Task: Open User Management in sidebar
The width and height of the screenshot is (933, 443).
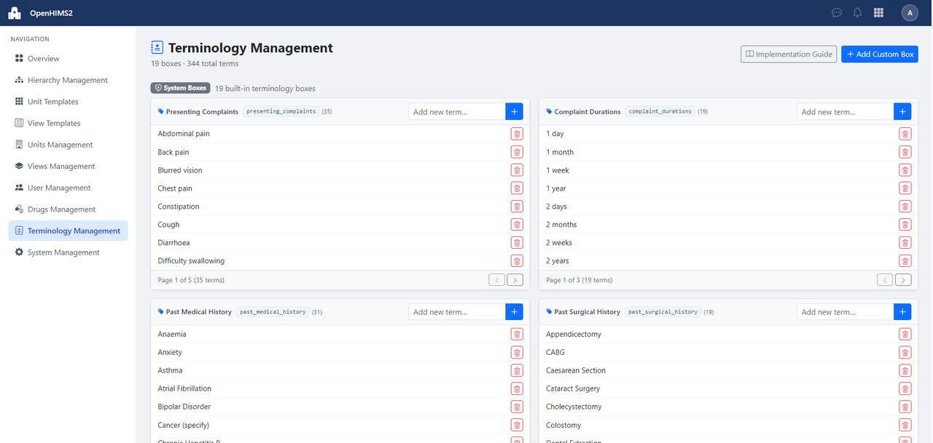Action: pyautogui.click(x=69, y=188)
